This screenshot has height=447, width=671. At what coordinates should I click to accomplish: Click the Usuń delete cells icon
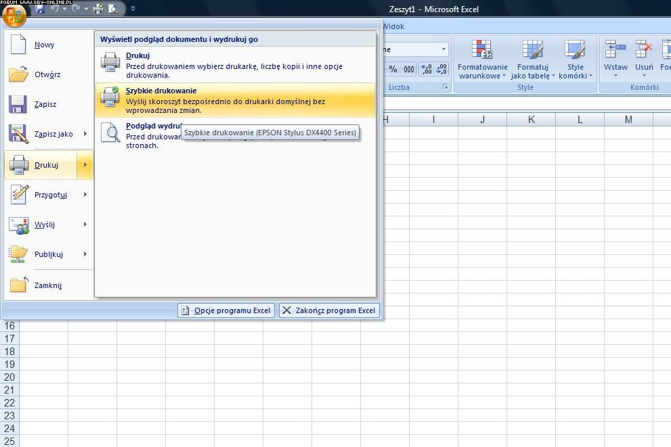click(644, 49)
